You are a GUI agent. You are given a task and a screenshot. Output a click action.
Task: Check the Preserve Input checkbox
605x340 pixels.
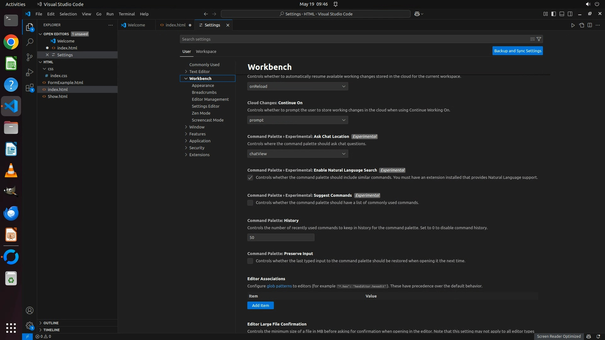(250, 261)
